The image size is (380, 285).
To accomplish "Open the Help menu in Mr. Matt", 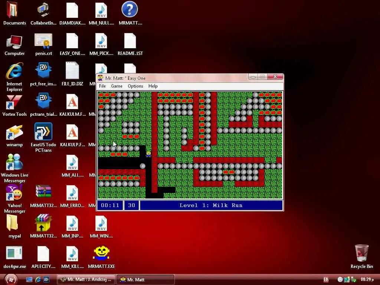I will click(x=153, y=86).
